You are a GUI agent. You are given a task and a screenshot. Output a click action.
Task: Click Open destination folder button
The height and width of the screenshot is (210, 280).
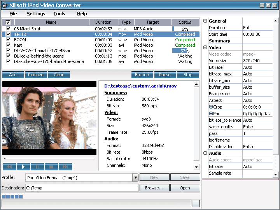[185, 188]
